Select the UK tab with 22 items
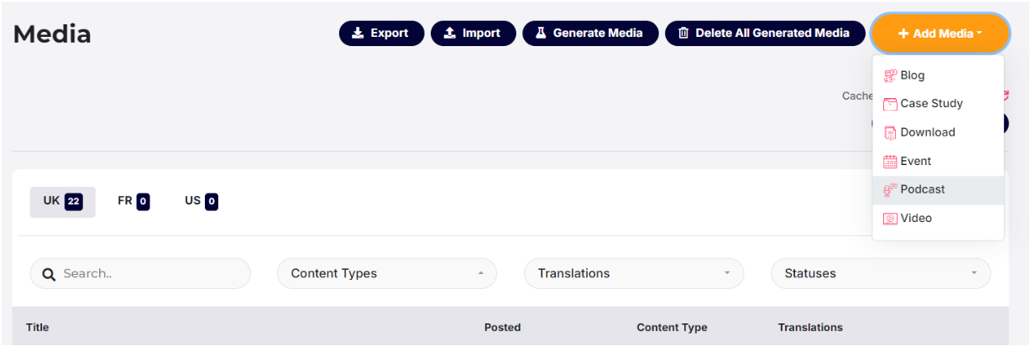This screenshot has height=346, width=1031. [x=63, y=202]
